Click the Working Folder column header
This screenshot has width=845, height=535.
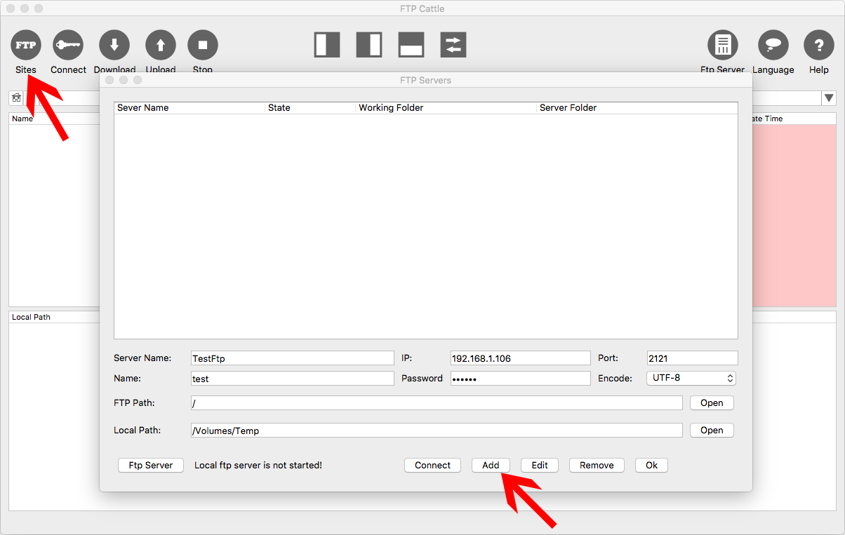click(446, 108)
